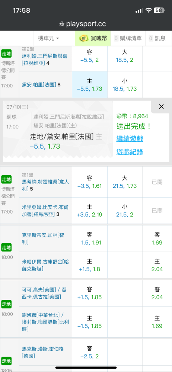Image resolution: width=172 pixels, height=372 pixels.
Task: Choose 主 2.04 moneyline for 古庫舒金
Action: click(157, 265)
